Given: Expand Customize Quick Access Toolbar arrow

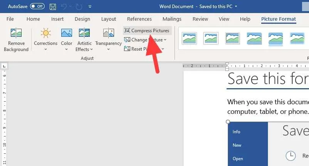Looking at the screenshot, I should point(90,7).
